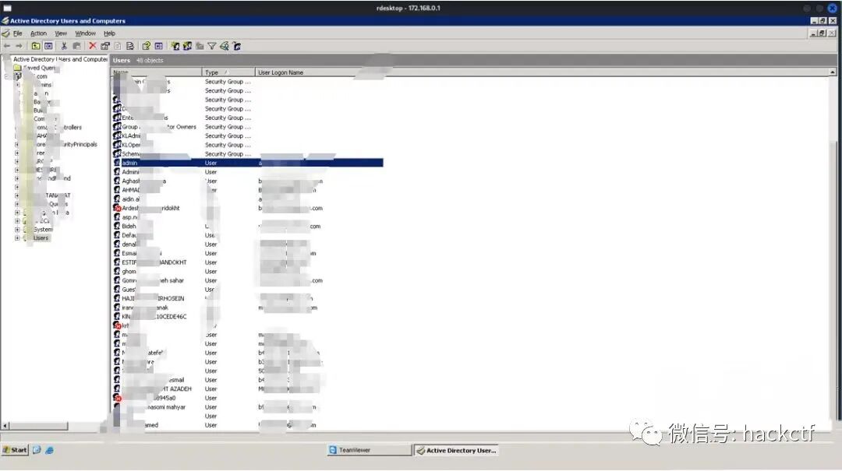Image resolution: width=842 pixels, height=471 pixels.
Task: Create a new group with toolbar icon
Action: 187,46
